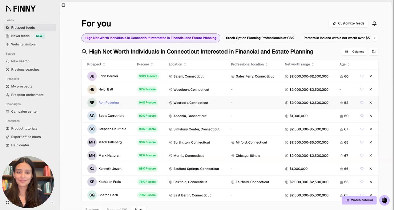Collapse the sidebar panel icon
This screenshot has width=394, height=210.
click(x=63, y=5)
